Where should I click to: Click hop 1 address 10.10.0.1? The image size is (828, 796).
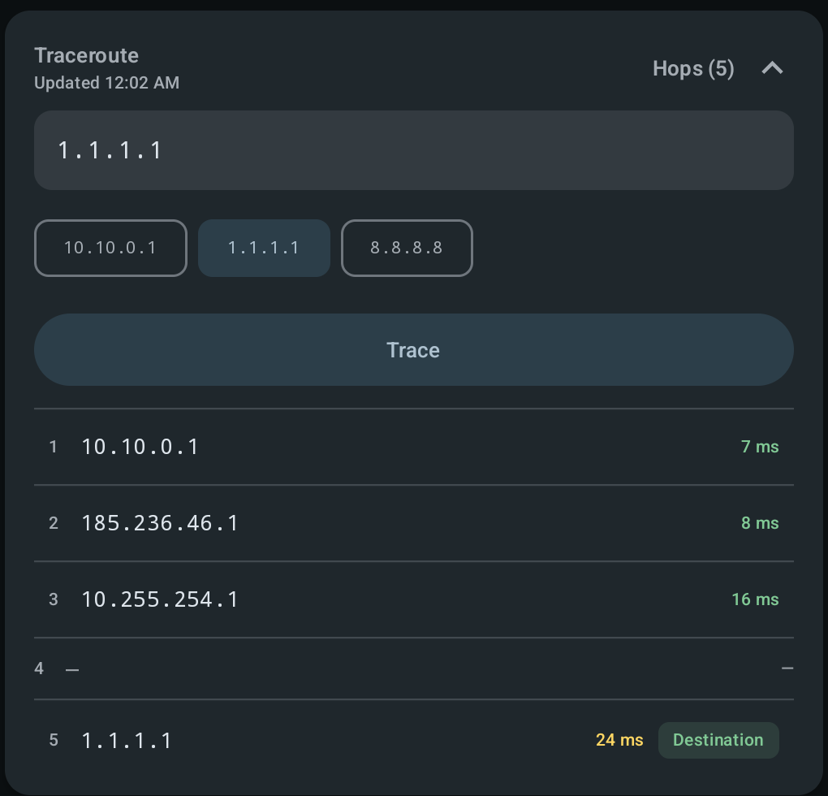140,447
